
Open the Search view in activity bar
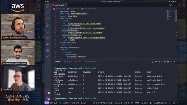click(x=48, y=12)
